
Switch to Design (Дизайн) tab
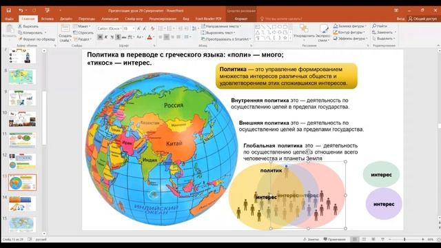pos(66,19)
